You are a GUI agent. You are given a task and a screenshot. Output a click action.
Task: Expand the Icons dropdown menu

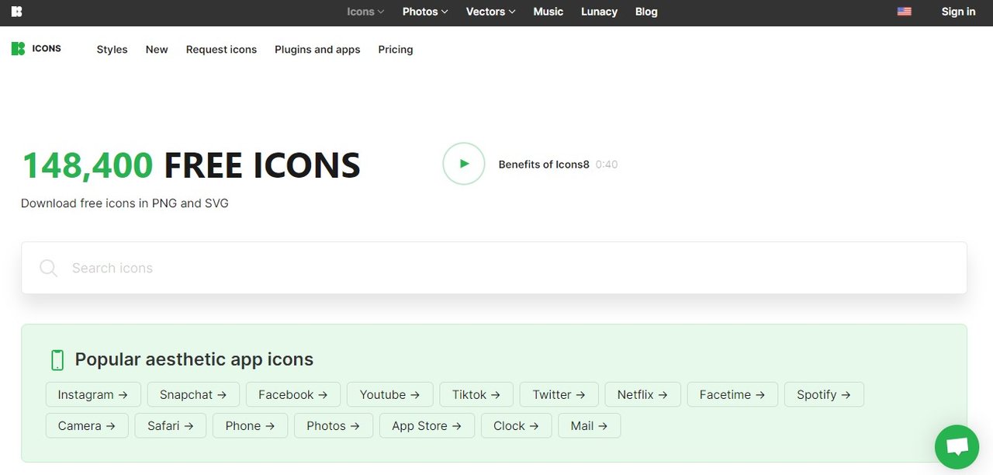[365, 12]
